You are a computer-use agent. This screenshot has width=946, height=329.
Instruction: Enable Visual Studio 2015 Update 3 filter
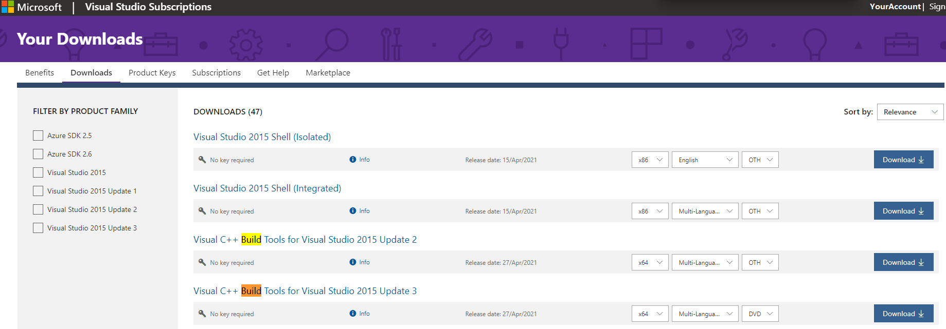pyautogui.click(x=38, y=228)
